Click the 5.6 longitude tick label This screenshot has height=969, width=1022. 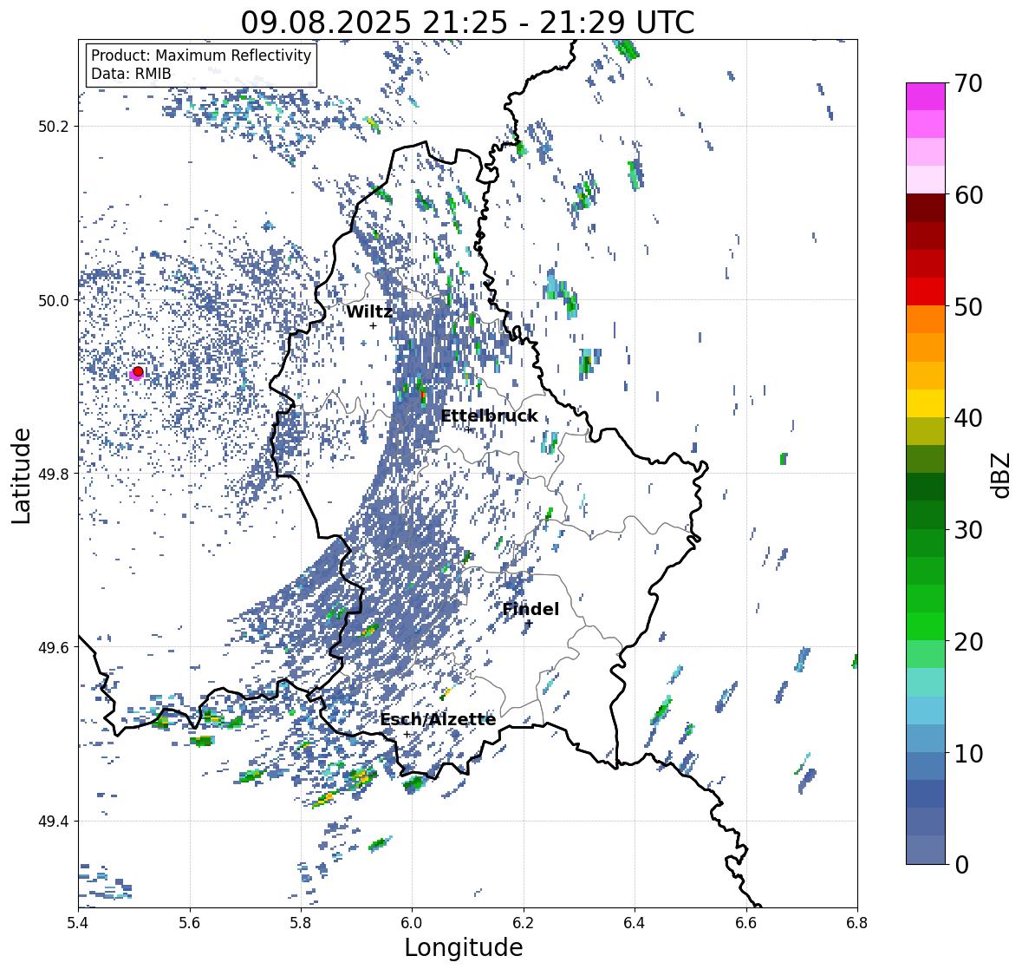[190, 922]
